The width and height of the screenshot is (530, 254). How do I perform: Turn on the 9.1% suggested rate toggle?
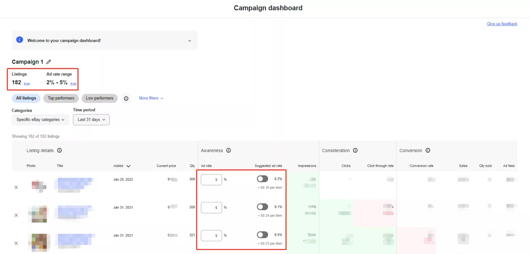262,207
